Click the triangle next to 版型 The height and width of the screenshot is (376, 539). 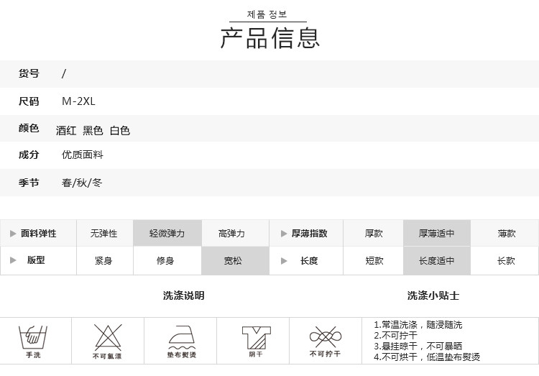tap(13, 260)
